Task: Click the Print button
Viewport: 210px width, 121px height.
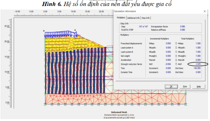Action: 185,87
